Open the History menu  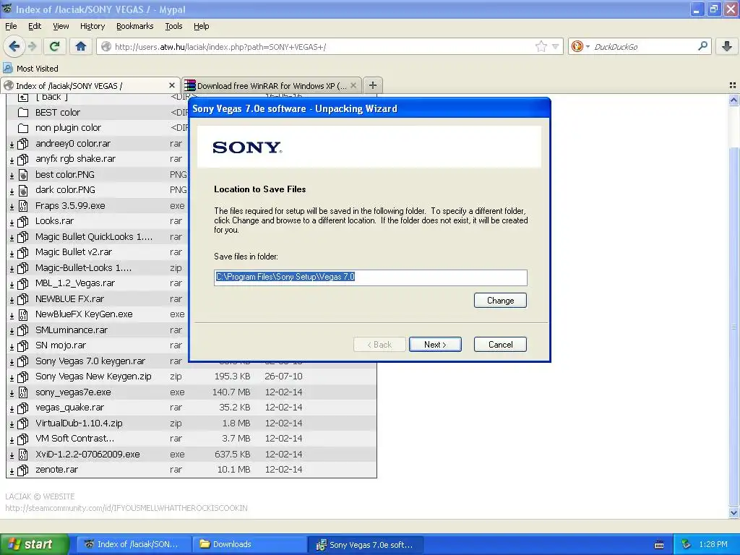coord(92,26)
